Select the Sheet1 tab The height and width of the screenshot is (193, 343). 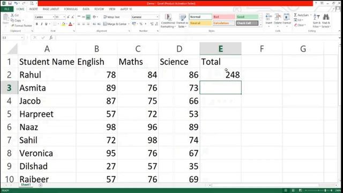click(26, 184)
